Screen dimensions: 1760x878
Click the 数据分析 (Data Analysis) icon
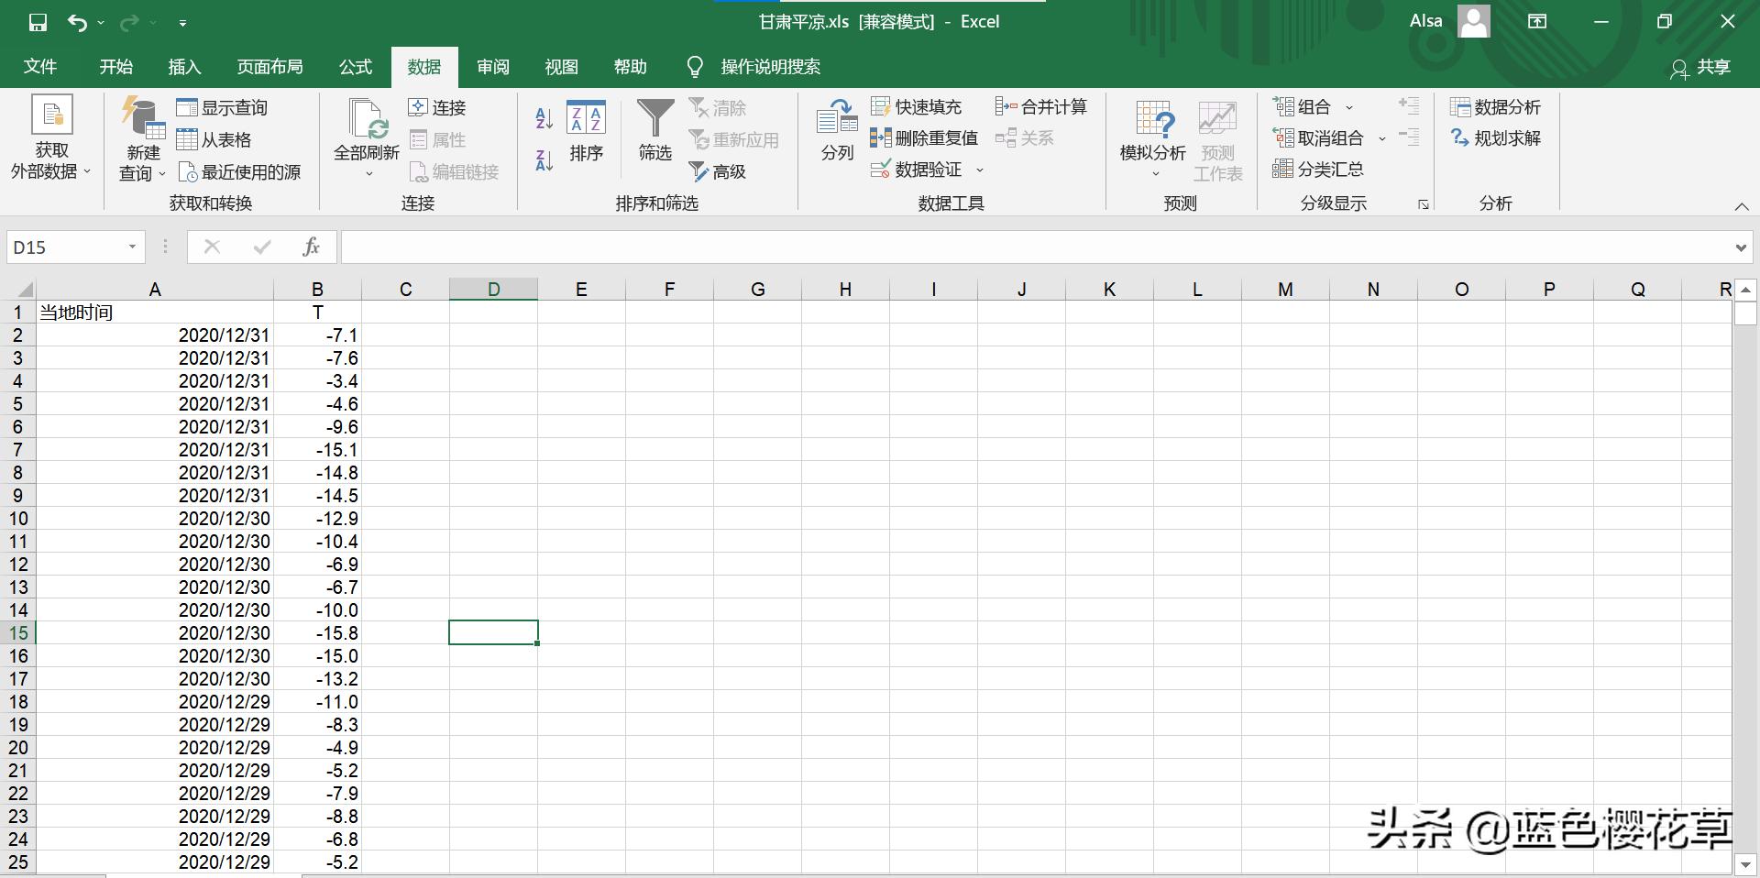(1496, 106)
